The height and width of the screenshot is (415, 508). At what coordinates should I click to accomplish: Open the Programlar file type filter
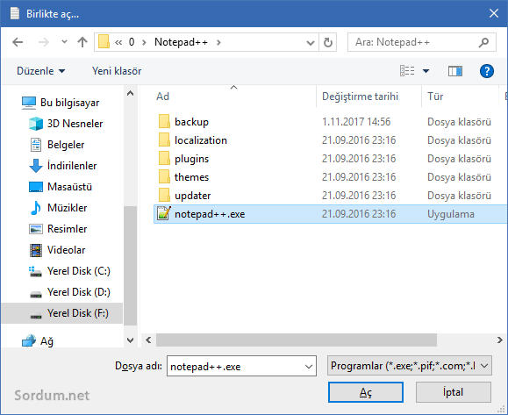[410, 366]
